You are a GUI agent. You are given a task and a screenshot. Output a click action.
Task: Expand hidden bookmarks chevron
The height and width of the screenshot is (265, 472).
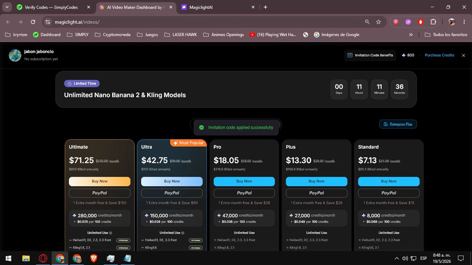[411, 35]
